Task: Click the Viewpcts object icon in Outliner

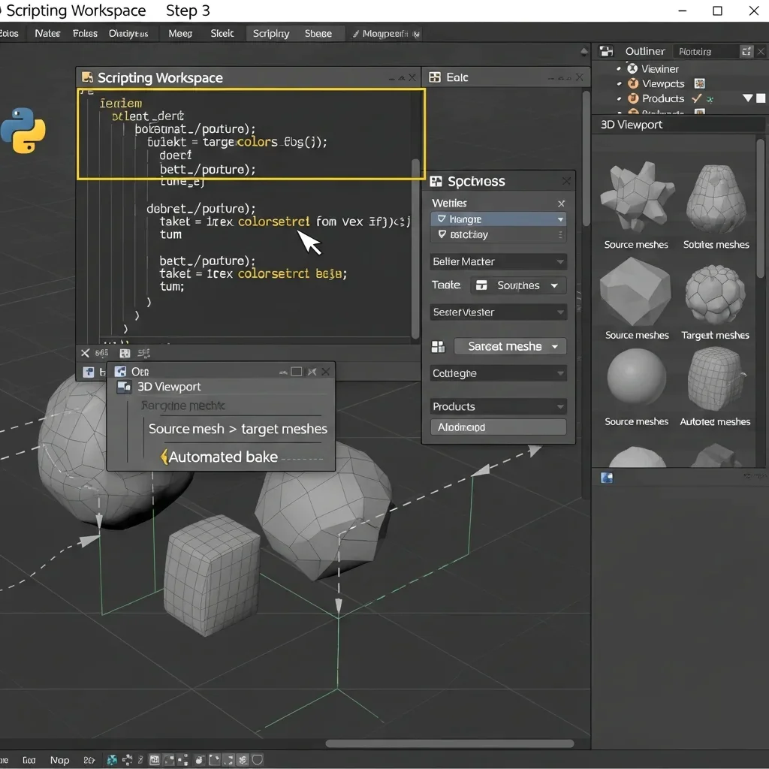Action: point(633,84)
